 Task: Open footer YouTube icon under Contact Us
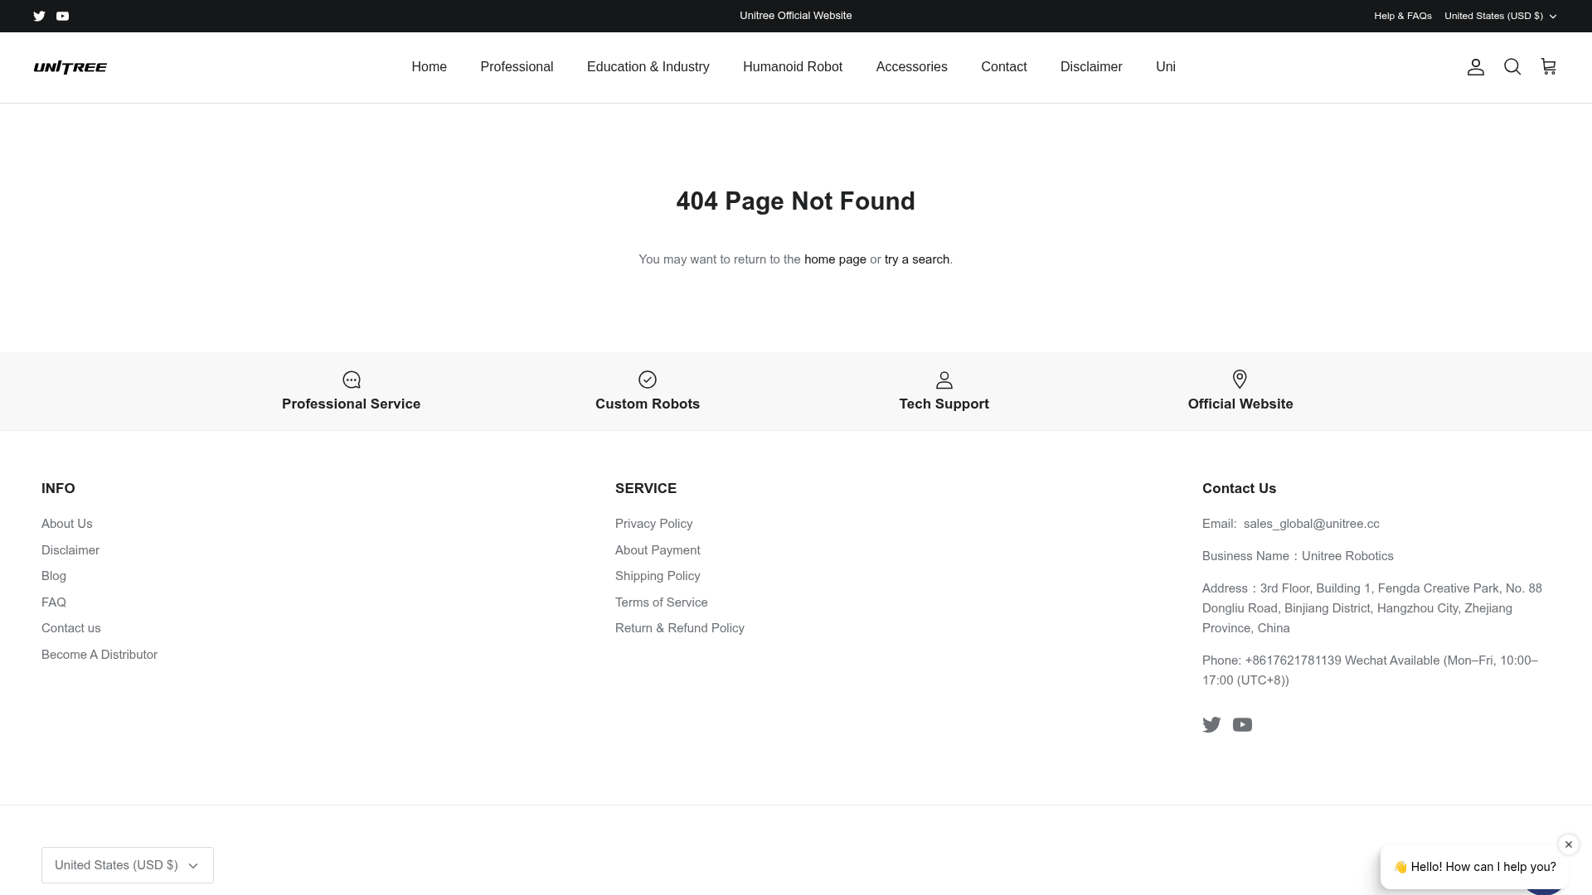tap(1242, 725)
